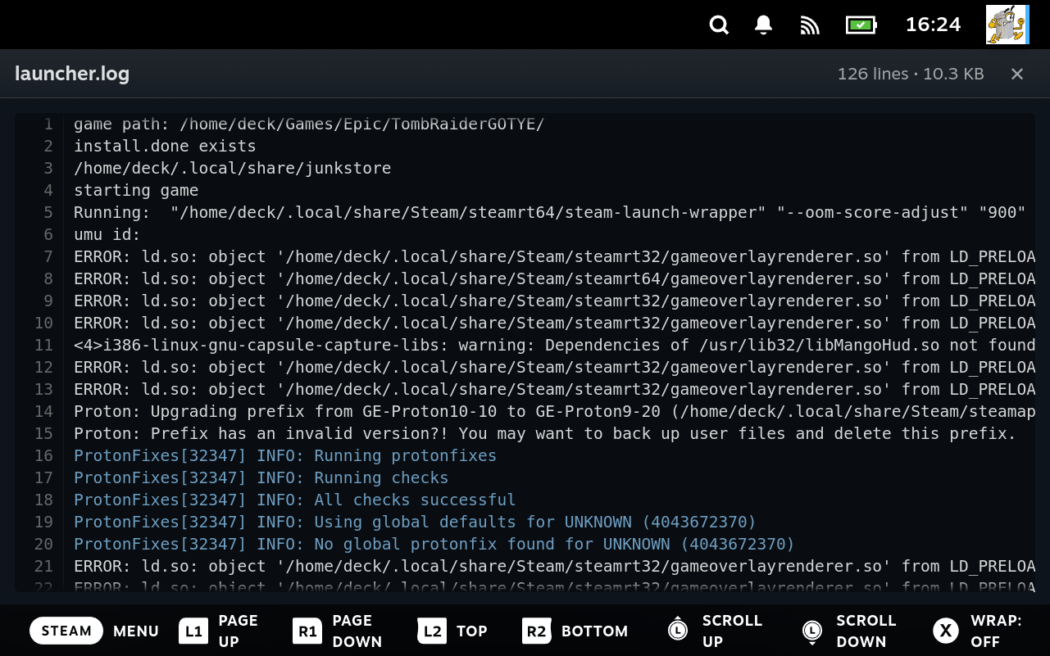Viewport: 1050px width, 656px height.
Task: Select line 5 'Running:' steam-launch-wrapper
Action: [550, 212]
